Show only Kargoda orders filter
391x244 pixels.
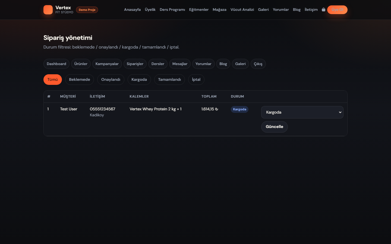coord(139,79)
